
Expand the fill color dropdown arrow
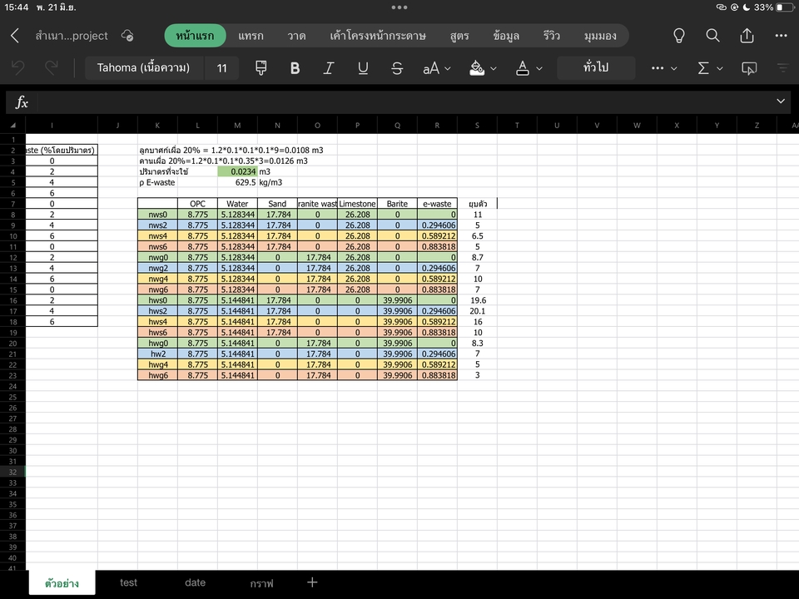pyautogui.click(x=494, y=68)
